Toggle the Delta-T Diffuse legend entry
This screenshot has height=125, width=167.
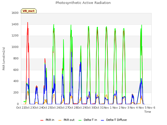coord(114,120)
